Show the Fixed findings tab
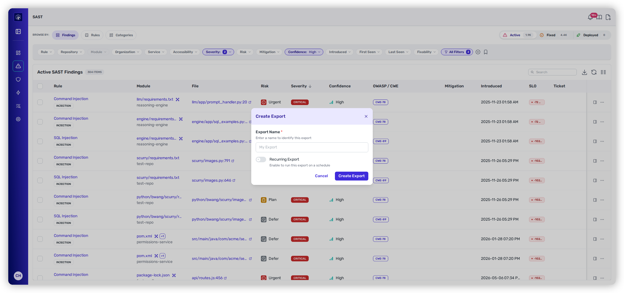624x293 pixels. [x=554, y=35]
